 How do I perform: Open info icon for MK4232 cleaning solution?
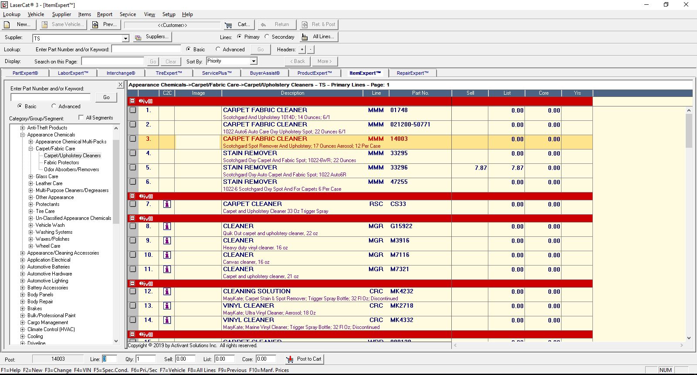pos(167,292)
